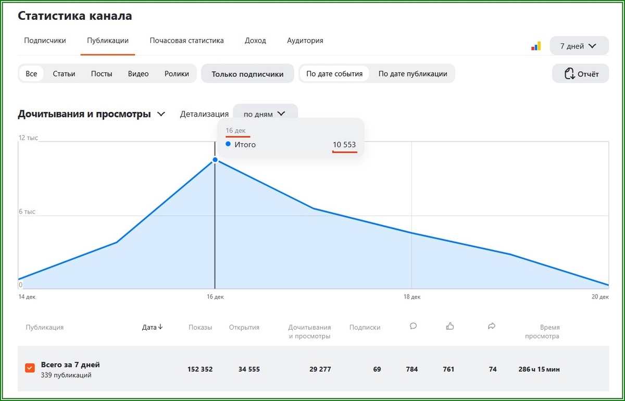Open the Аудитория tab
This screenshot has height=401, width=625.
tap(305, 40)
